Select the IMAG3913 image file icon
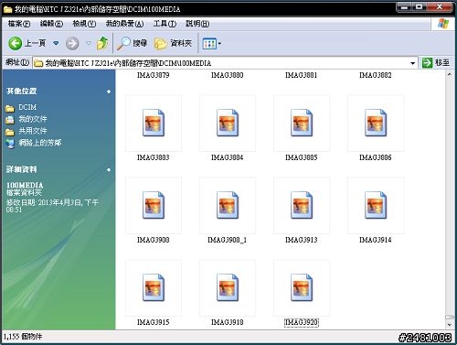Viewport: 457px width, 345px height. (302, 205)
